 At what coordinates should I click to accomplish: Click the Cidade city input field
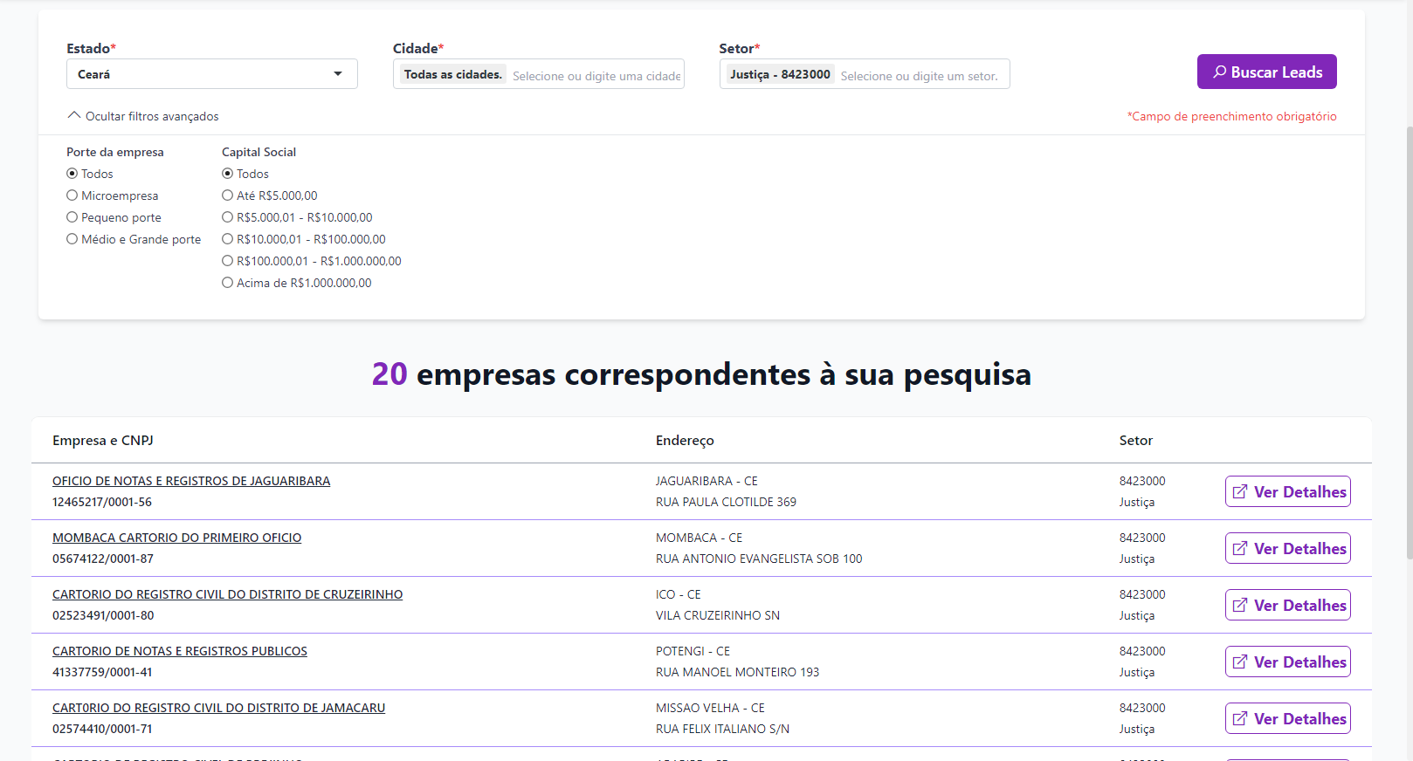(x=596, y=76)
